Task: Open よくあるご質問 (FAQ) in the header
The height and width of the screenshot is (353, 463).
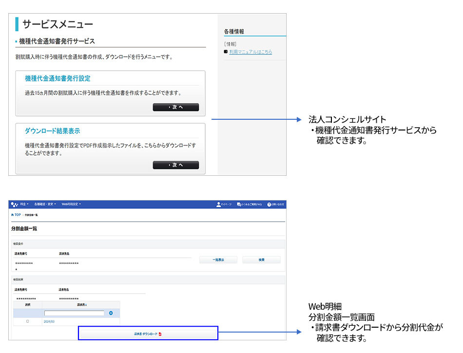Action: point(239,204)
